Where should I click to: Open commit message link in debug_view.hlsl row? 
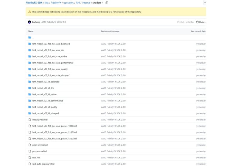(x=113, y=120)
